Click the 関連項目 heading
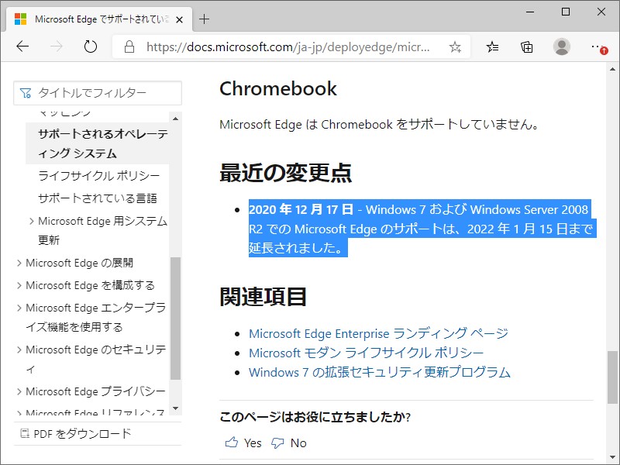Image resolution: width=620 pixels, height=465 pixels. tap(263, 297)
